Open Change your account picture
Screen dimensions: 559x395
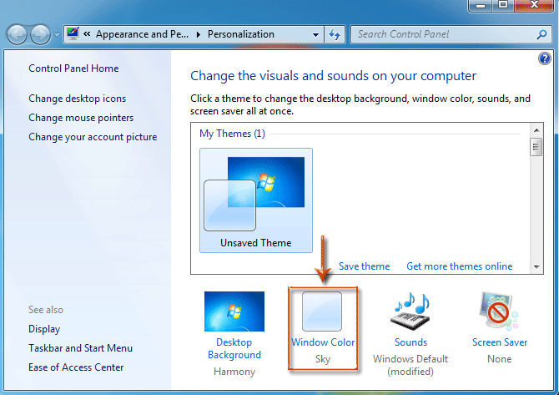coord(93,137)
